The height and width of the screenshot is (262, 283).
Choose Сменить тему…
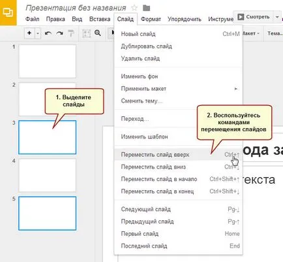(178, 101)
